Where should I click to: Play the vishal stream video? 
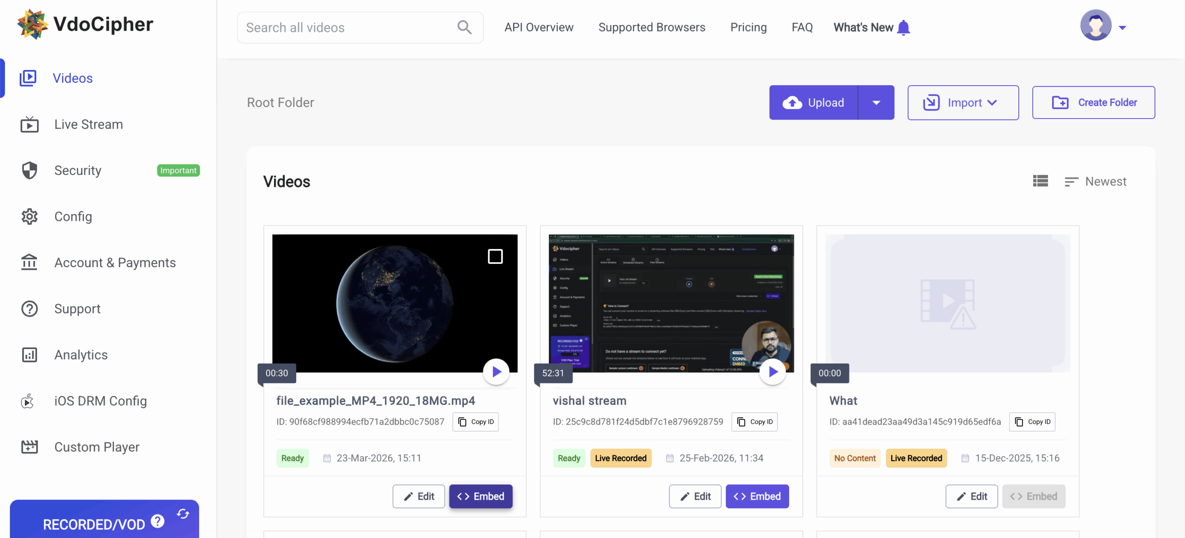773,371
